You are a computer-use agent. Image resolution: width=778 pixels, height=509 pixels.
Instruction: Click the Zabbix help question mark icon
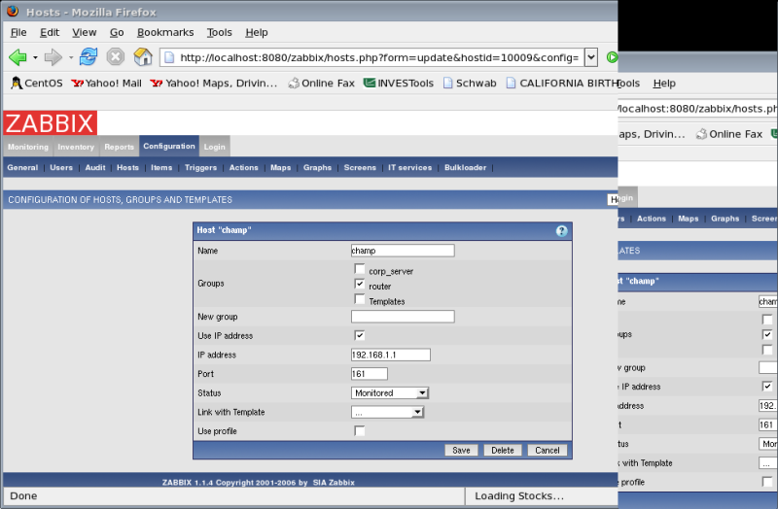point(561,231)
